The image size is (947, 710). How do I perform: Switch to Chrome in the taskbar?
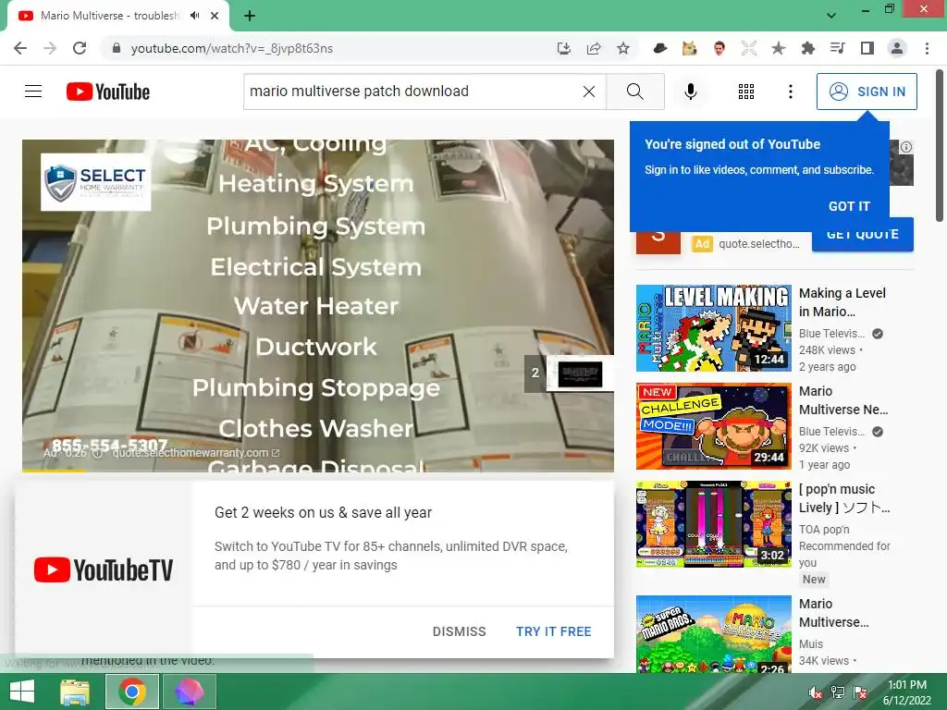point(132,692)
